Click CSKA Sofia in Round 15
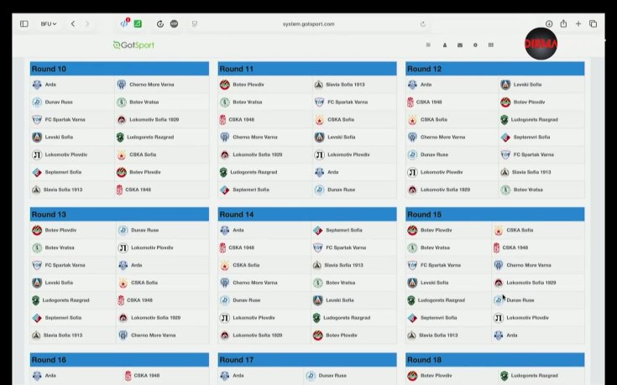Screen dimensions: 617x385 pos(520,230)
